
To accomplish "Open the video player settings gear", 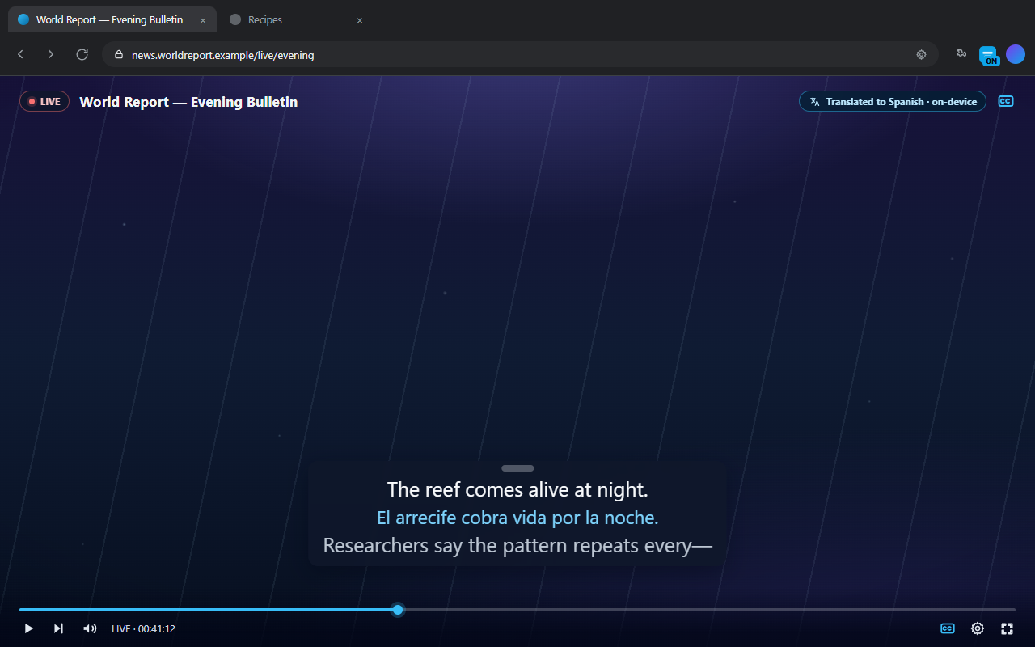I will point(978,628).
